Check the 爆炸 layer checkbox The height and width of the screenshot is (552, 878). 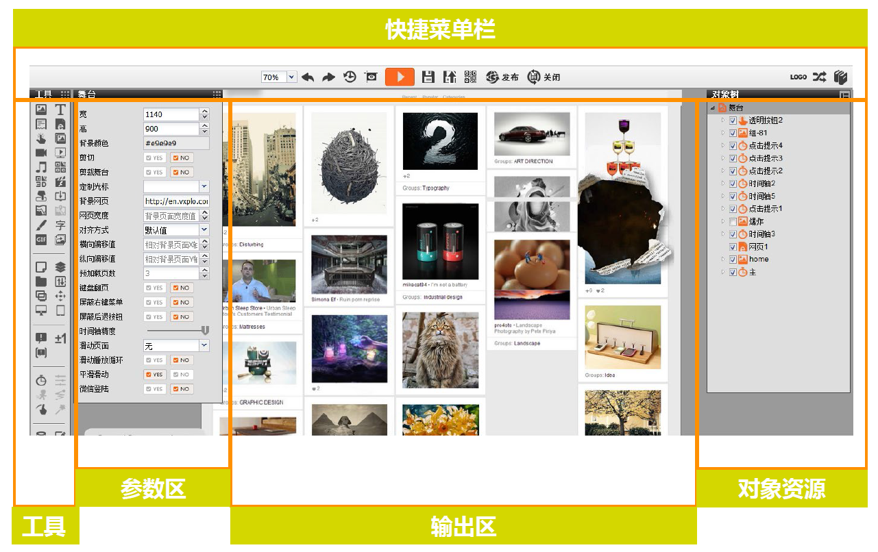tap(733, 222)
